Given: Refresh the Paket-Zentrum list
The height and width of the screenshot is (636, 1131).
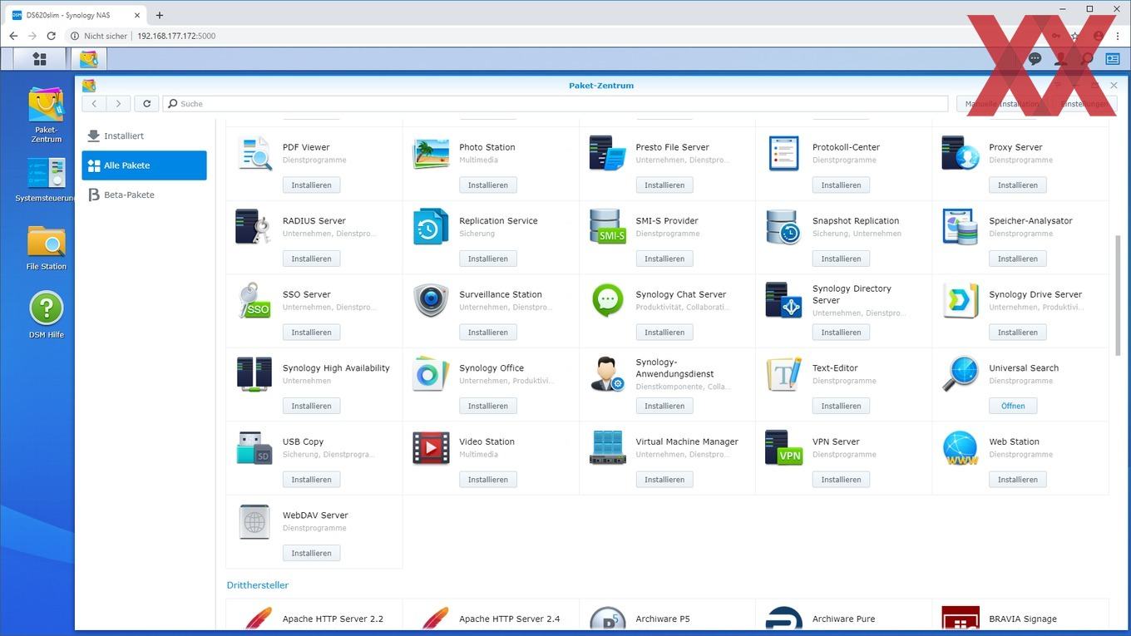Looking at the screenshot, I should click(146, 104).
